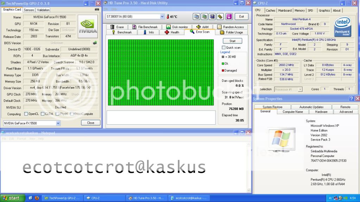Click the GPU-Z screenshot camera icon
360x202 pixels.
pos(97,9)
